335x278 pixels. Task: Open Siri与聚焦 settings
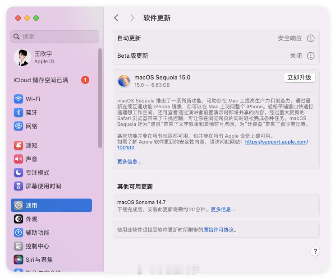point(51,259)
